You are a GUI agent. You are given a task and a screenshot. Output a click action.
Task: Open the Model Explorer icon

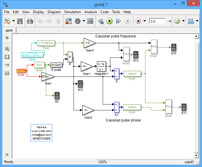point(90,21)
